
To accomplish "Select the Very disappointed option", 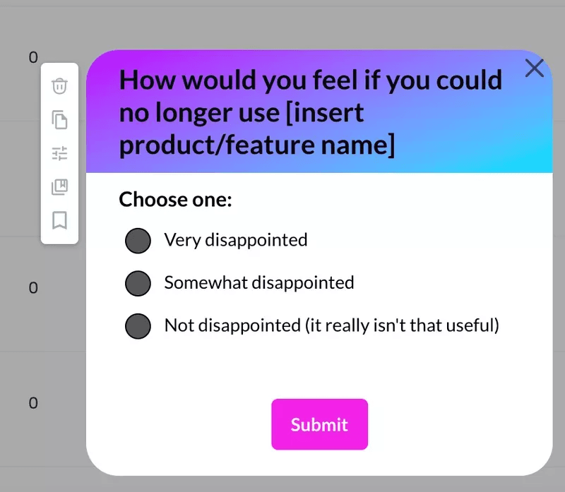I will coord(138,241).
